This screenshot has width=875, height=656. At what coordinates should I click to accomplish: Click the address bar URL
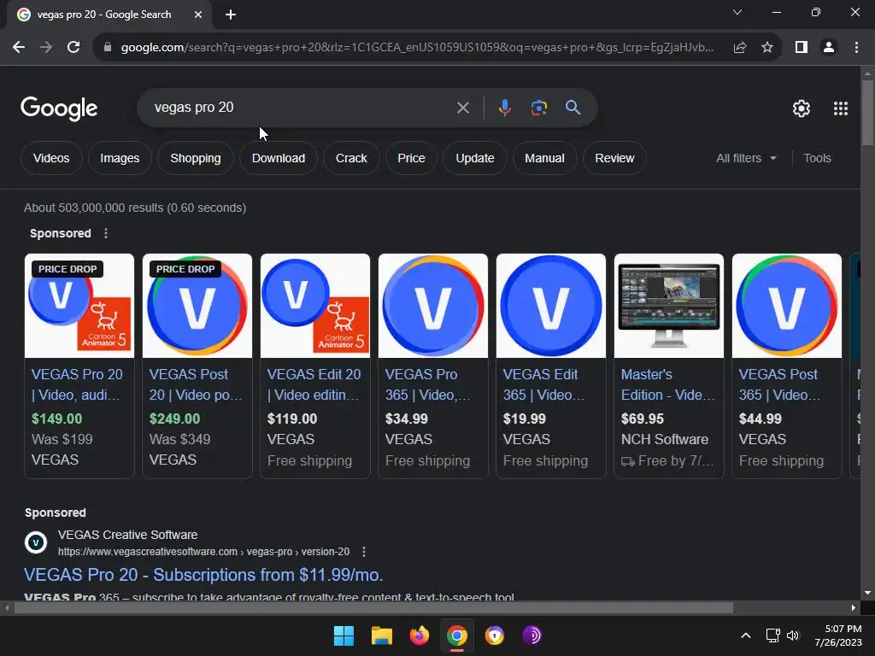point(417,48)
